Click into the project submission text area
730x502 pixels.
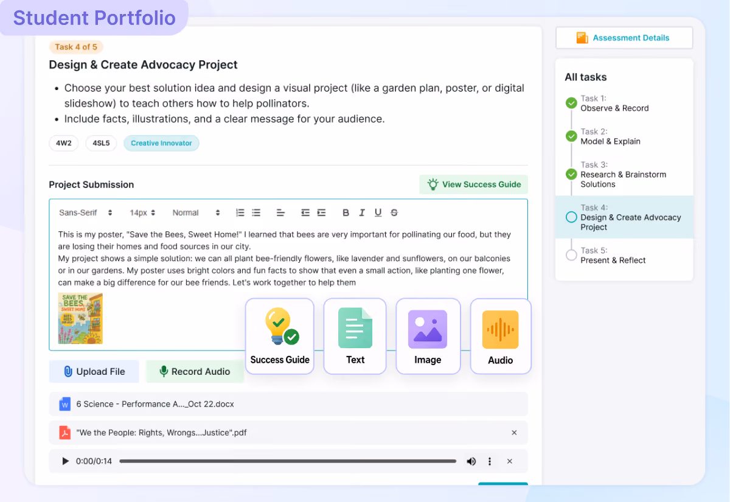click(288, 259)
